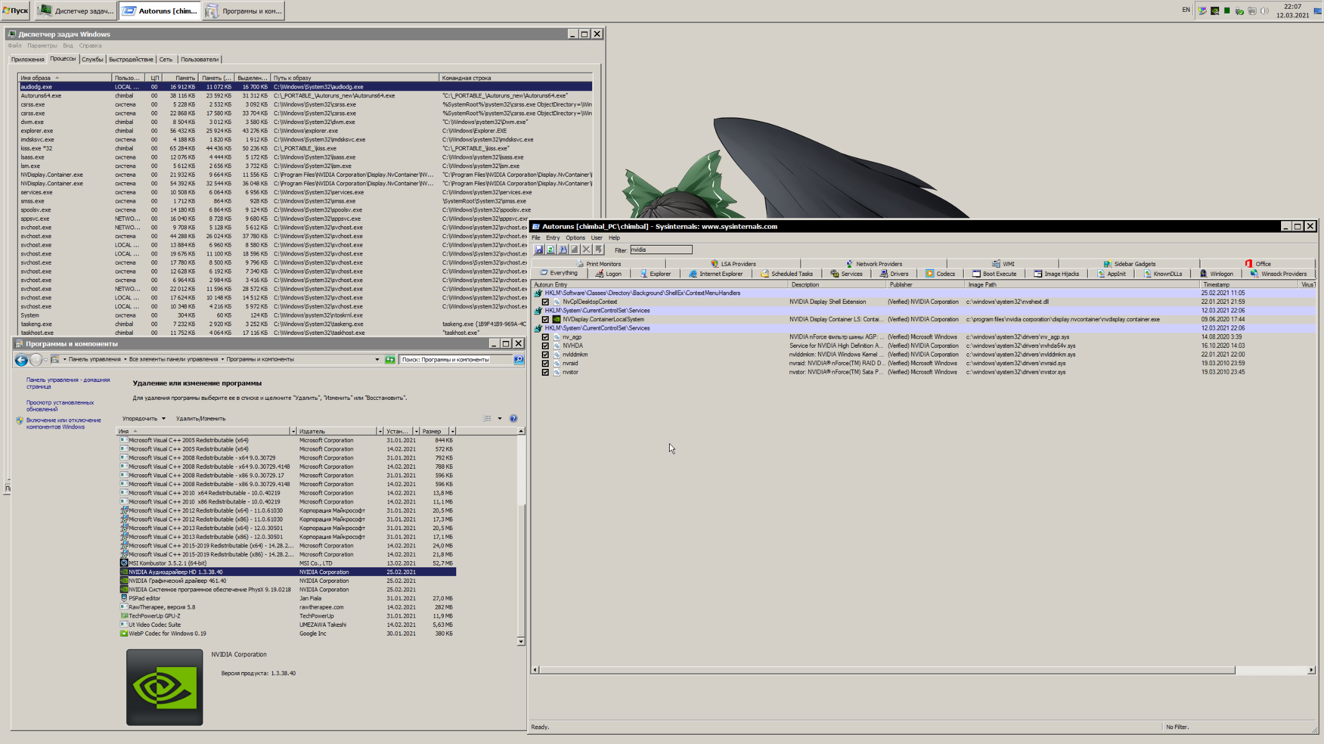Click the Autoruns Filter text field
Viewport: 1324px width, 744px height.
(x=661, y=250)
